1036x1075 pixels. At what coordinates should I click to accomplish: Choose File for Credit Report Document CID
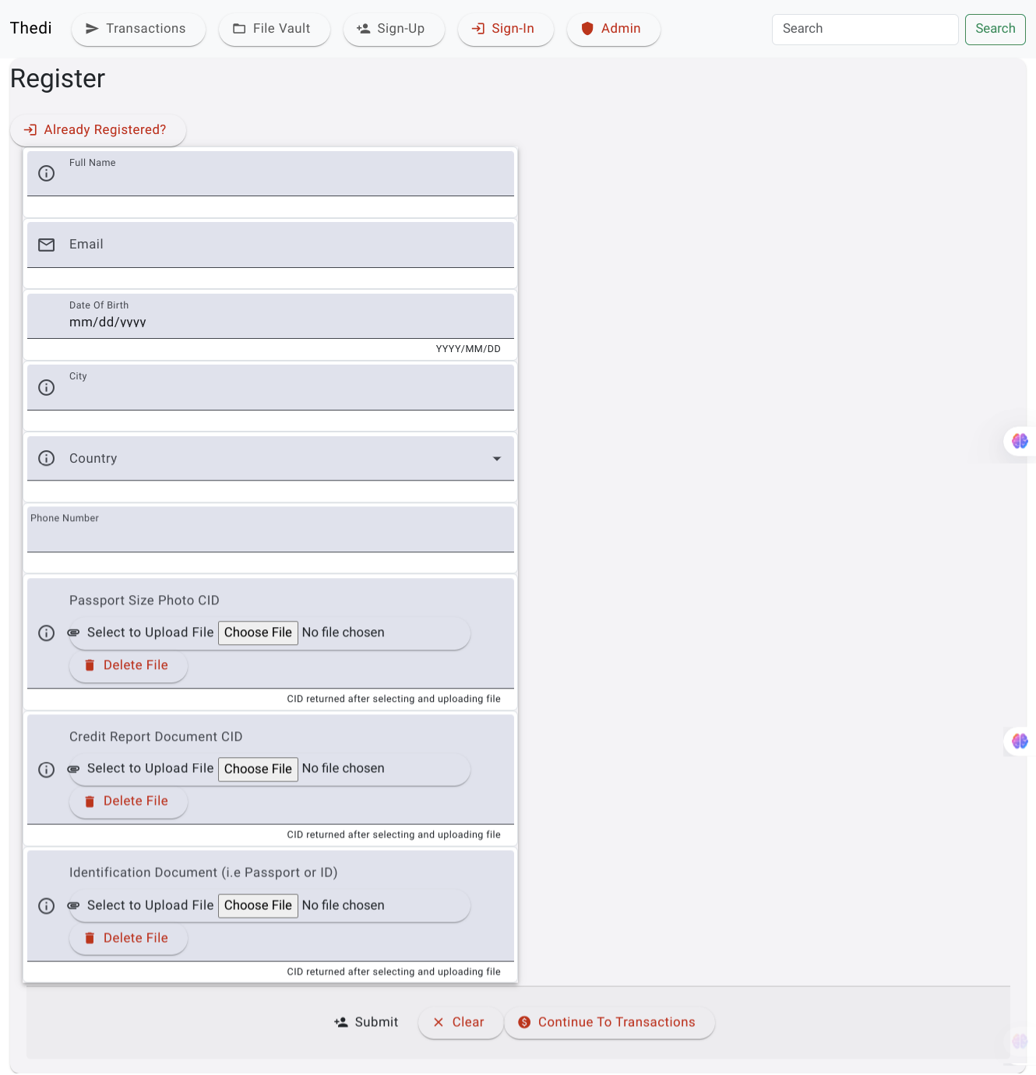coord(258,769)
